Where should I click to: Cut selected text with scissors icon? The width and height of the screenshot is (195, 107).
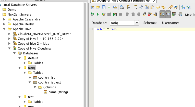click(x=141, y=7)
